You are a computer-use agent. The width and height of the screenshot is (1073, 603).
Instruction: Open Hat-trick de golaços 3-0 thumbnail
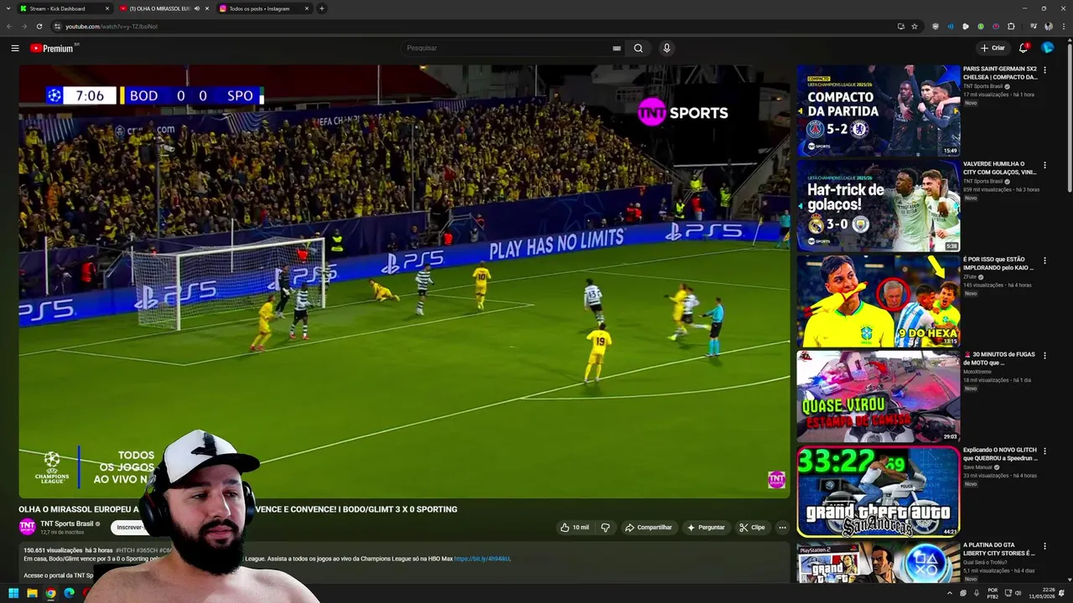pos(878,206)
